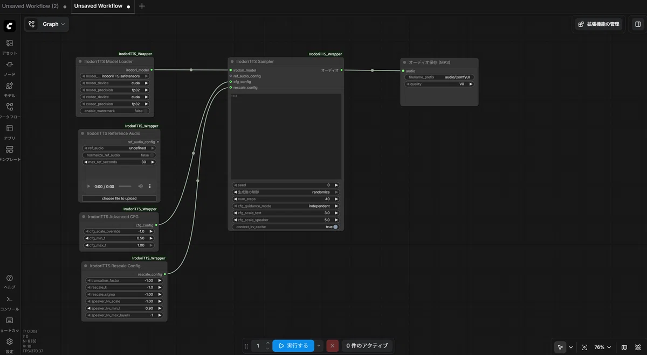This screenshot has width=647, height=355.
Task: Decrease the num_steps value arrow
Action: click(x=235, y=199)
